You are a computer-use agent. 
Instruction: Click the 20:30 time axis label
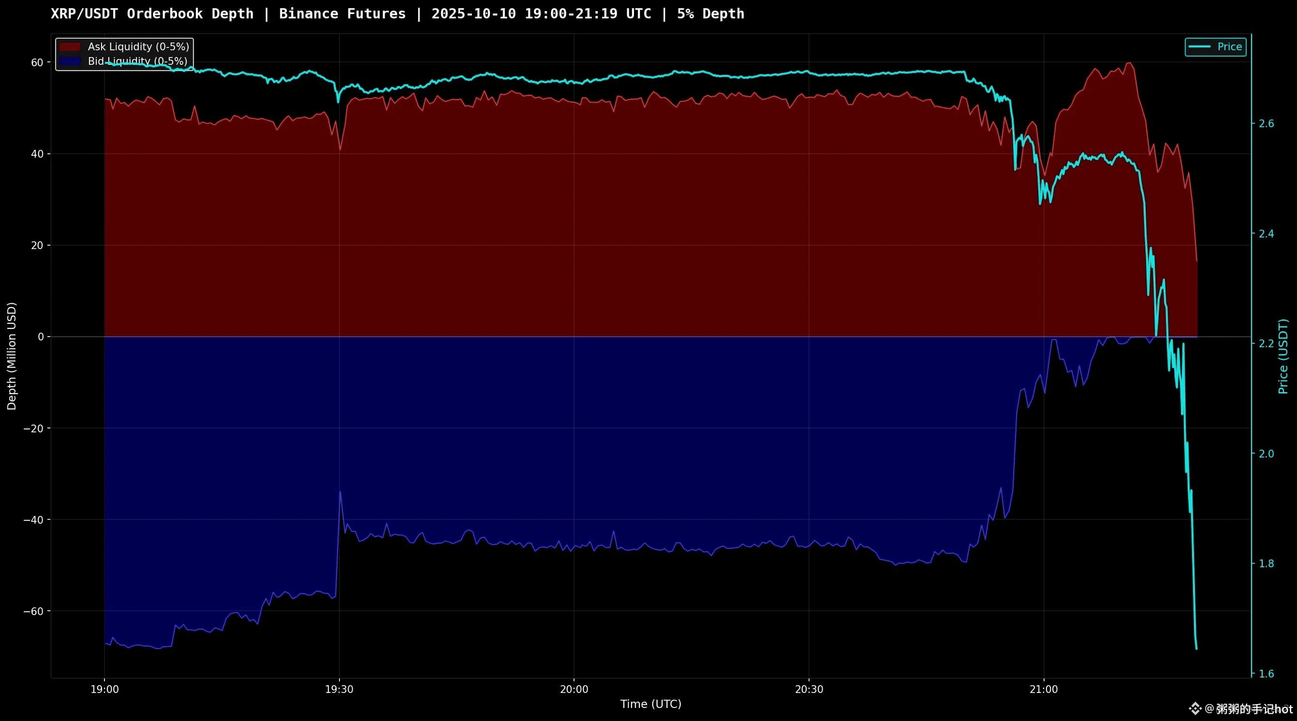(809, 689)
